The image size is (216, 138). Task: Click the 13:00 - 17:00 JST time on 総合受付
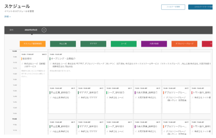pyautogui.click(x=27, y=55)
